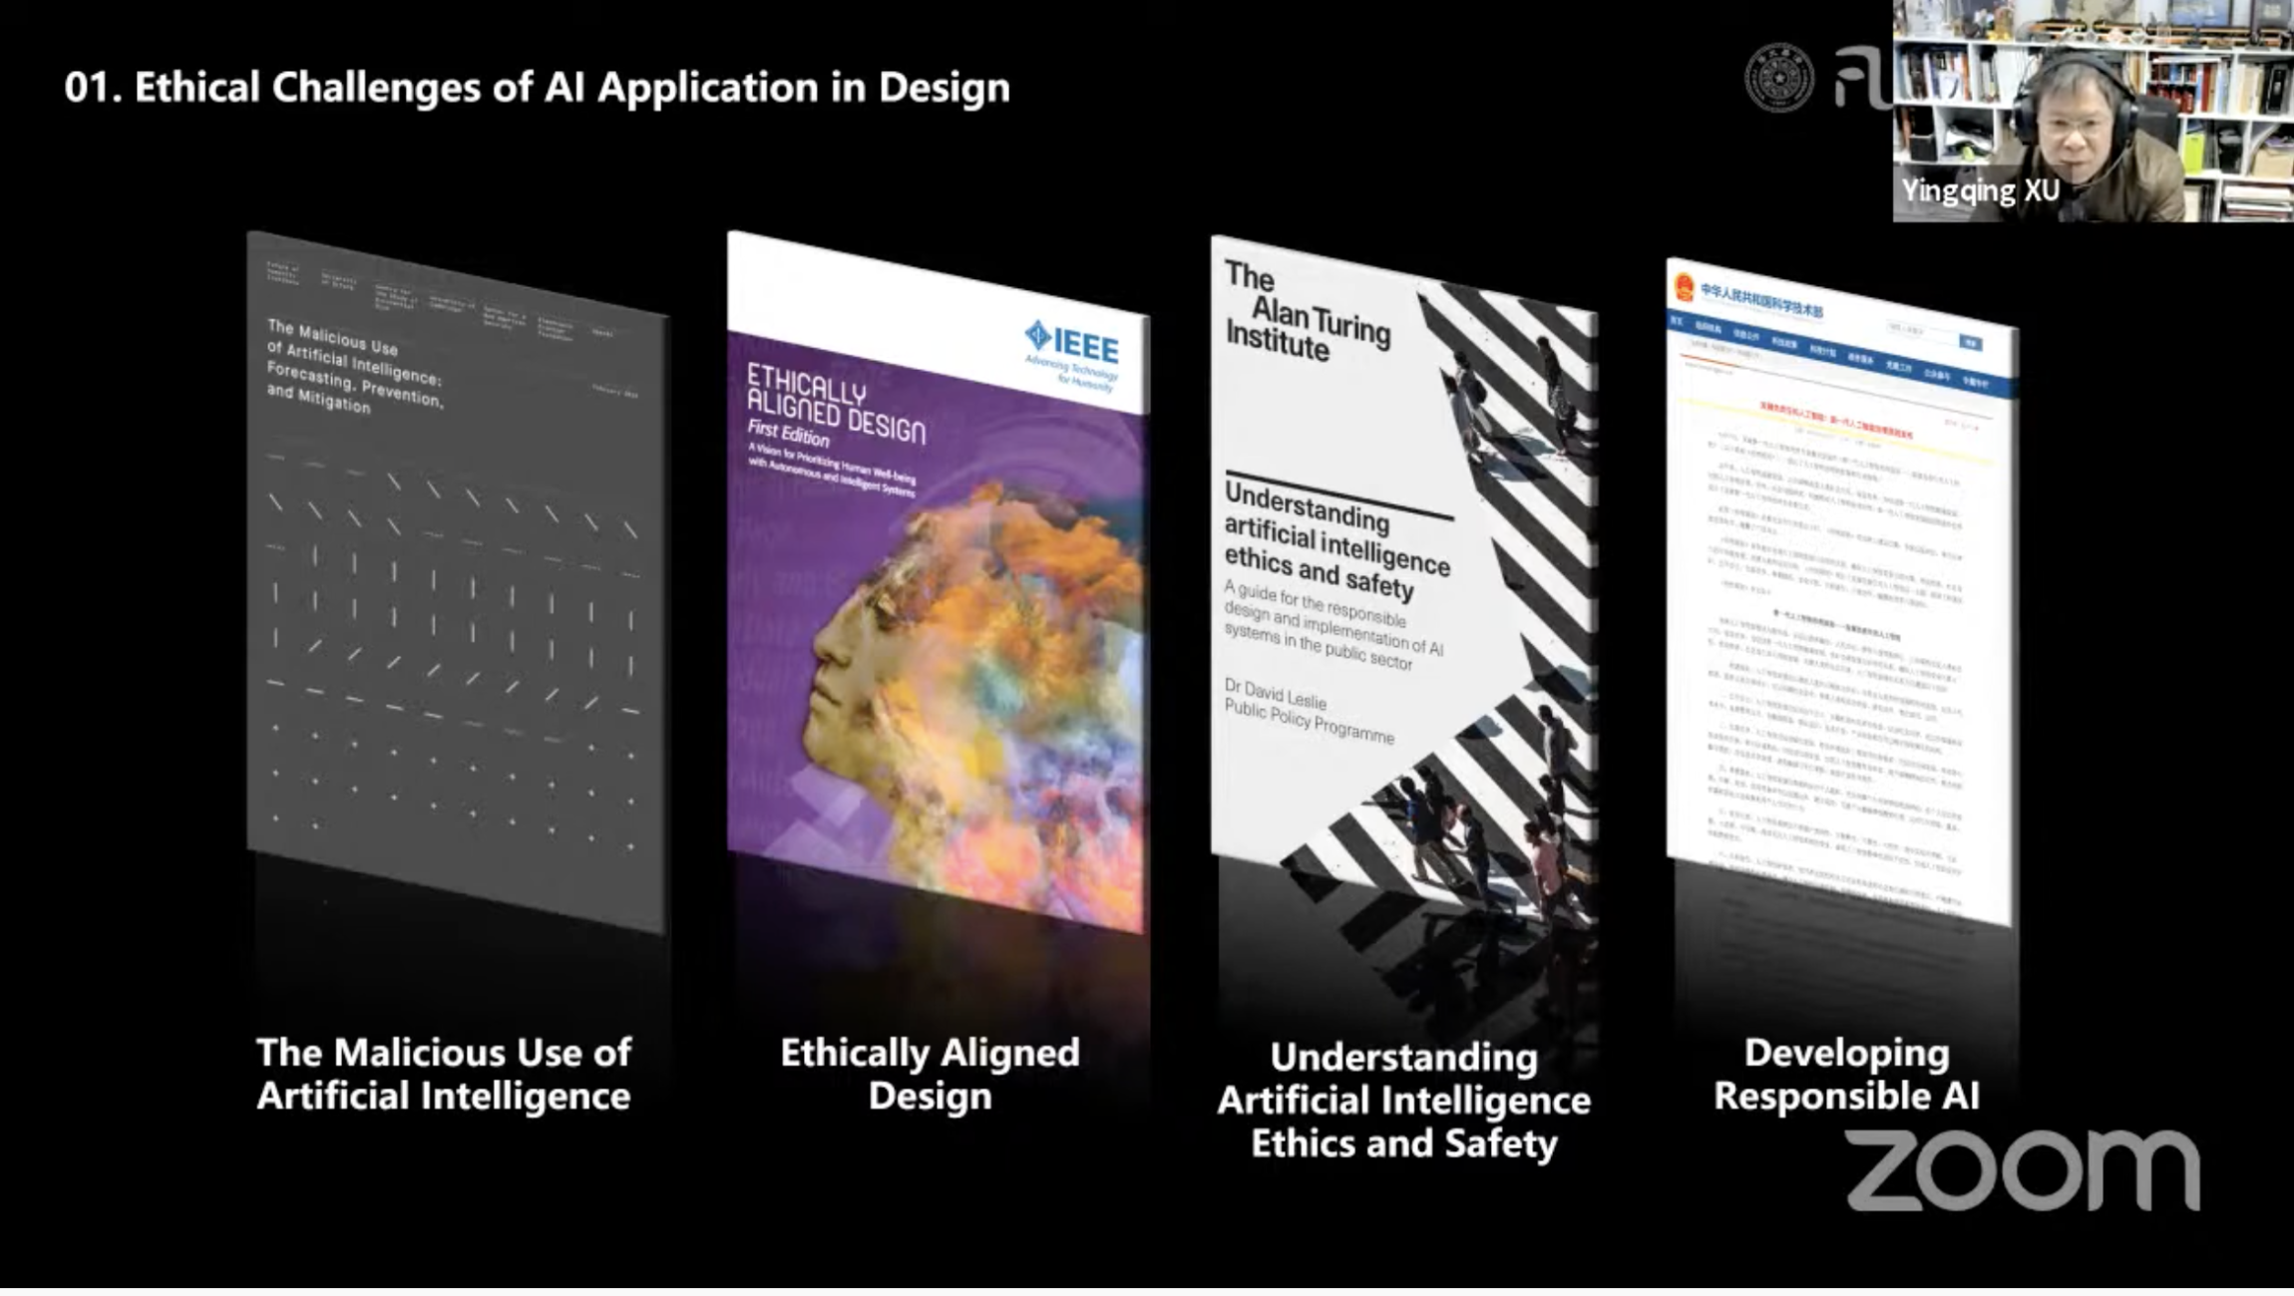
Task: Click the 'Yingqing XU' name label
Action: 1980,190
